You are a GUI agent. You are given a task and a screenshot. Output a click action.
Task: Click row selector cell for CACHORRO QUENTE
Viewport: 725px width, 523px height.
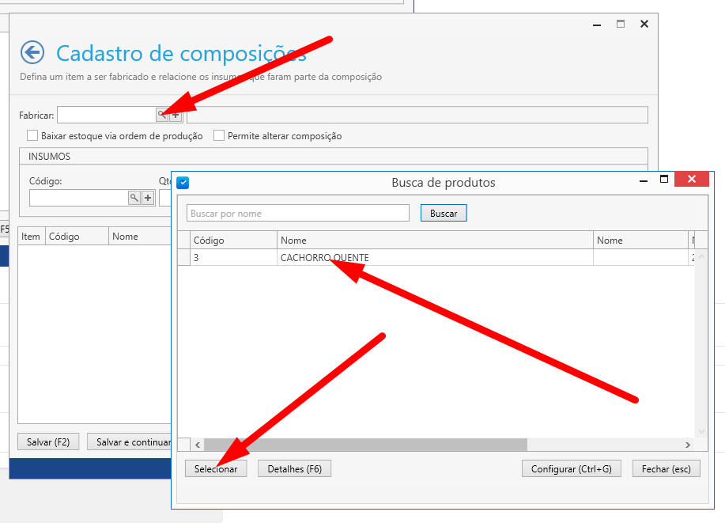[183, 258]
